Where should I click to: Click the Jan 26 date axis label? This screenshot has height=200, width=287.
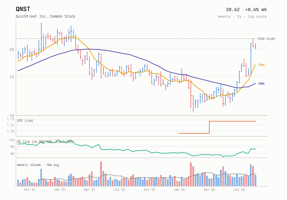pyautogui.click(x=179, y=190)
